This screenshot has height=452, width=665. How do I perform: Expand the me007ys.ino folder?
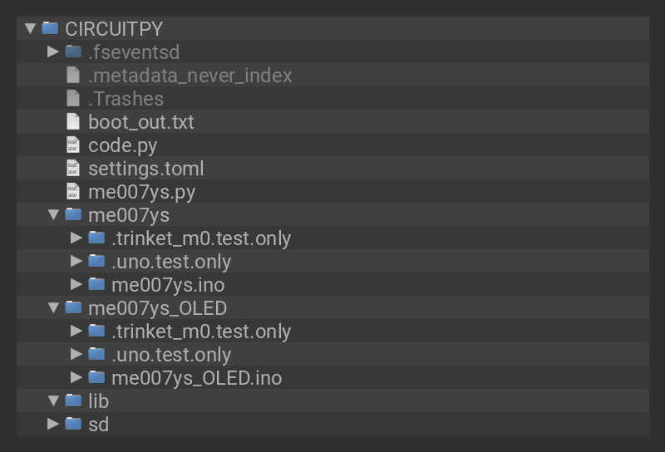[x=76, y=285]
